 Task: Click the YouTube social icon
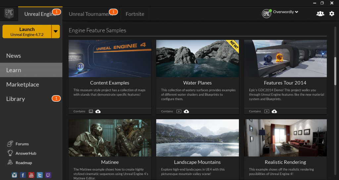pyautogui.click(x=31, y=175)
